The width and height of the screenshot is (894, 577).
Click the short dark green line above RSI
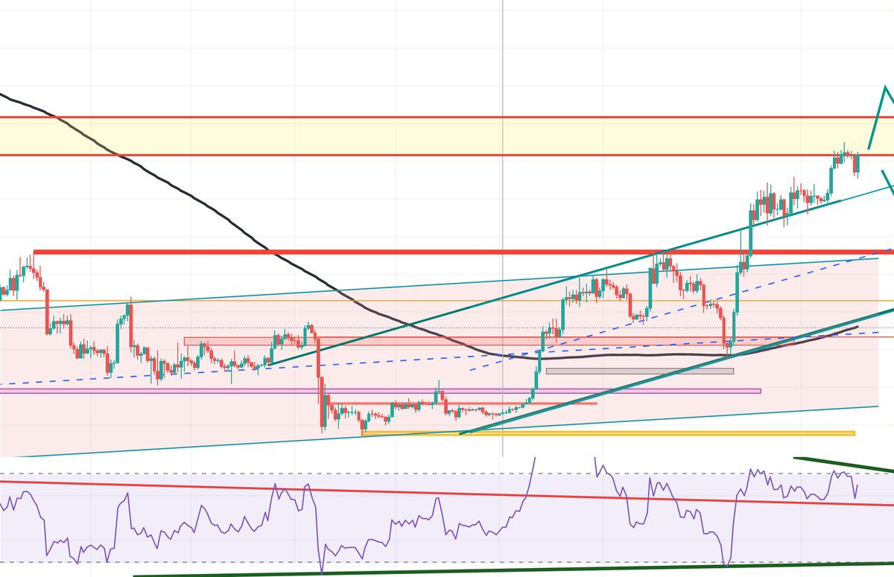coord(842,464)
